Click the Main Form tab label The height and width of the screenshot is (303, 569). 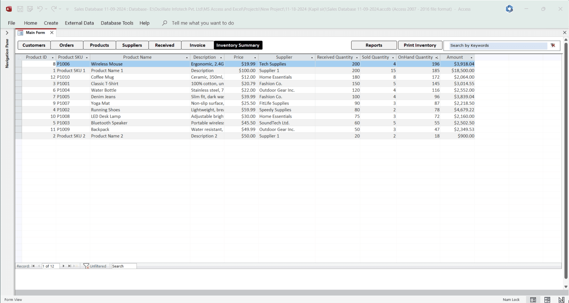[35, 32]
